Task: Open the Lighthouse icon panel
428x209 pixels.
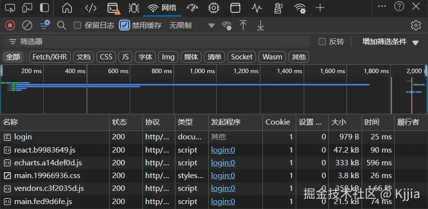Action: (278, 8)
